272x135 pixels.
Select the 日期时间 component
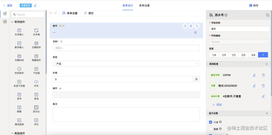coord(19,58)
